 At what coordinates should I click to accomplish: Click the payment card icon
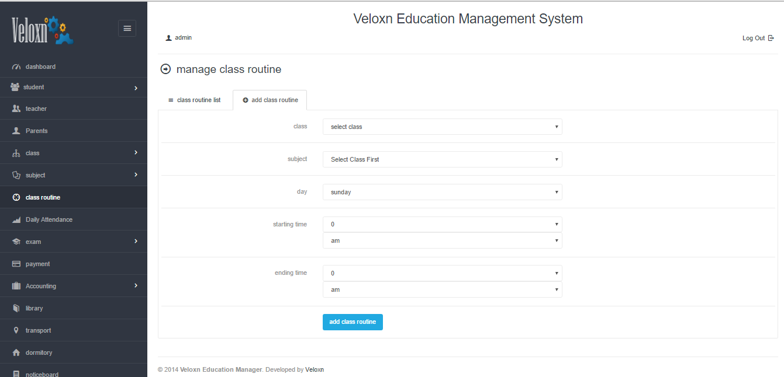coord(16,264)
